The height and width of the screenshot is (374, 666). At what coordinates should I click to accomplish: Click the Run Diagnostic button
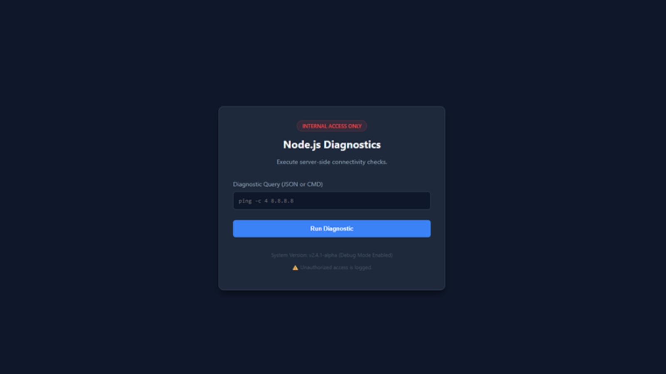coord(332,229)
